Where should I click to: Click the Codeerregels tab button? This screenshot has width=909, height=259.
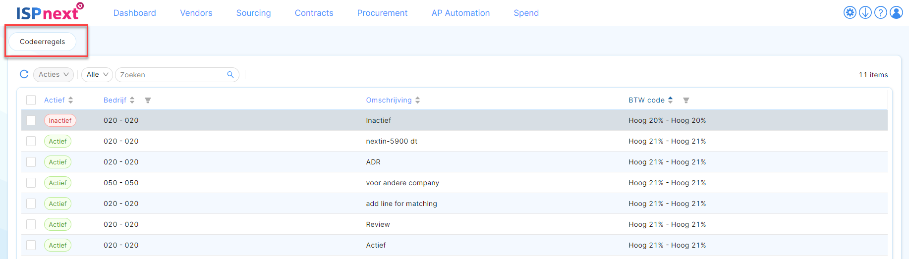(43, 42)
